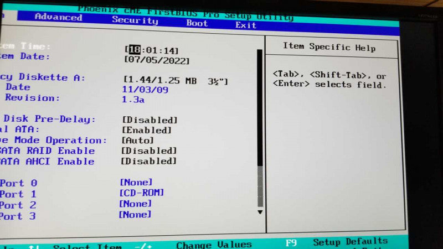443x249 pixels.
Task: Go to the Exit menu tab
Action: tap(246, 25)
